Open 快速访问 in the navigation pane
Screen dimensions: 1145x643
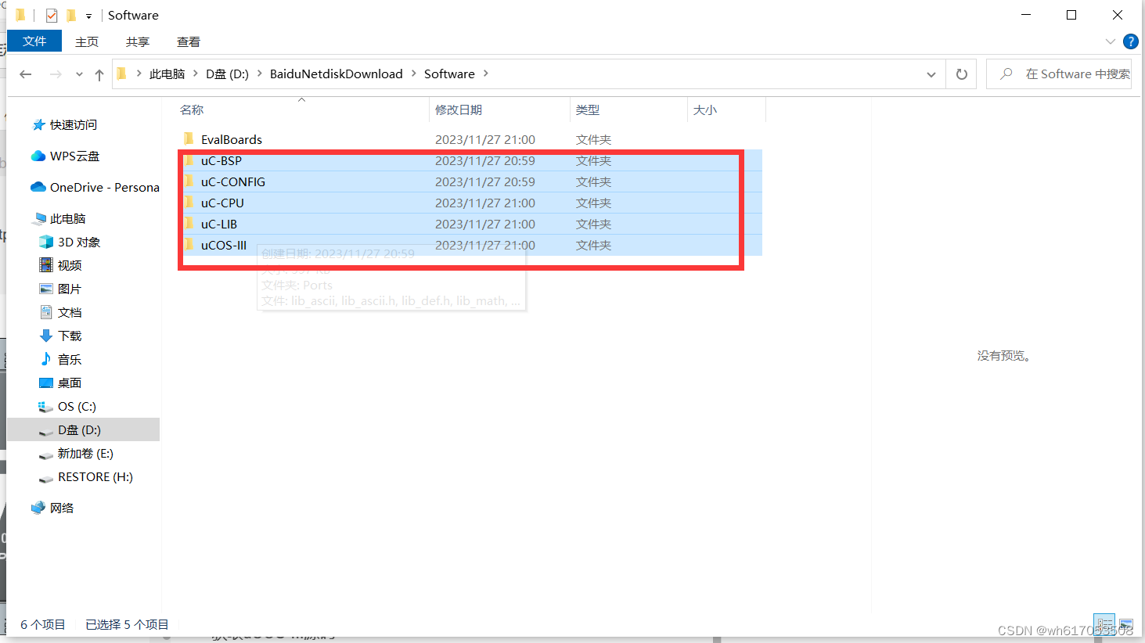74,124
